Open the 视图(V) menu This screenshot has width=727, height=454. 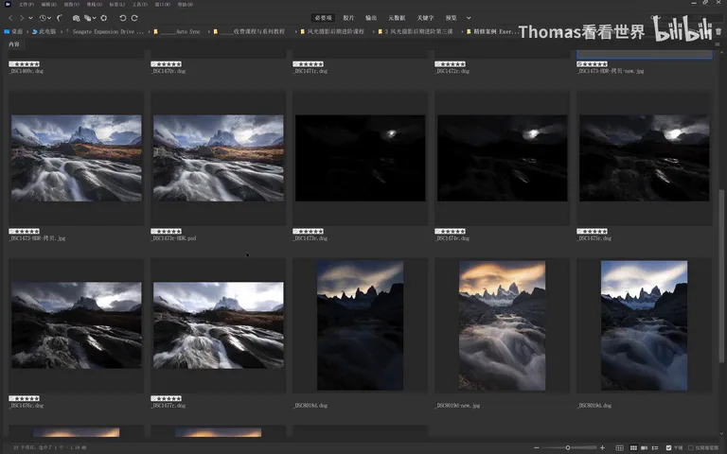pos(71,4)
